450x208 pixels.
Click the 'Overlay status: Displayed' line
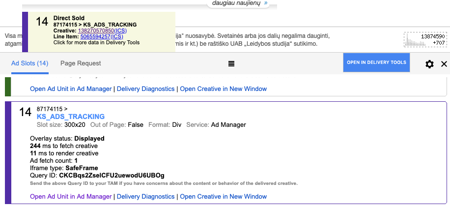pos(67,139)
